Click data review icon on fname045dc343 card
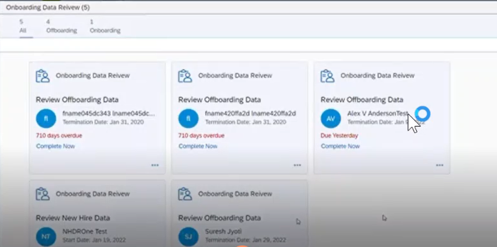Image resolution: width=497 pixels, height=247 pixels. click(x=42, y=76)
